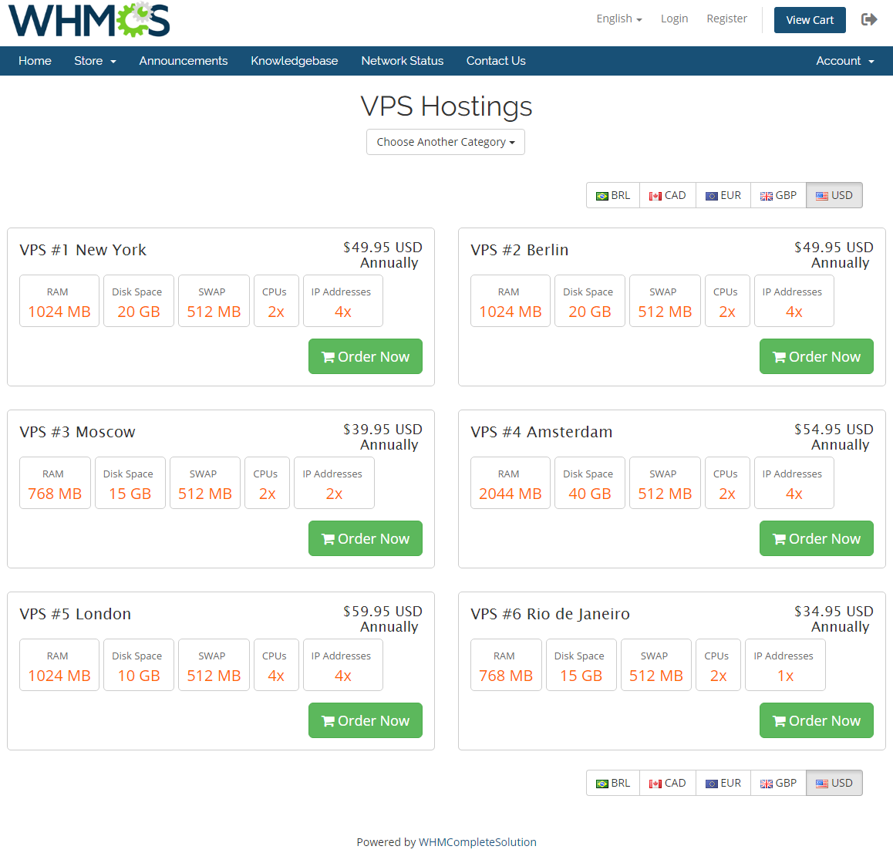Viewport: 893px width, 853px height.
Task: Click the $34.95 USD price
Action: click(x=834, y=612)
